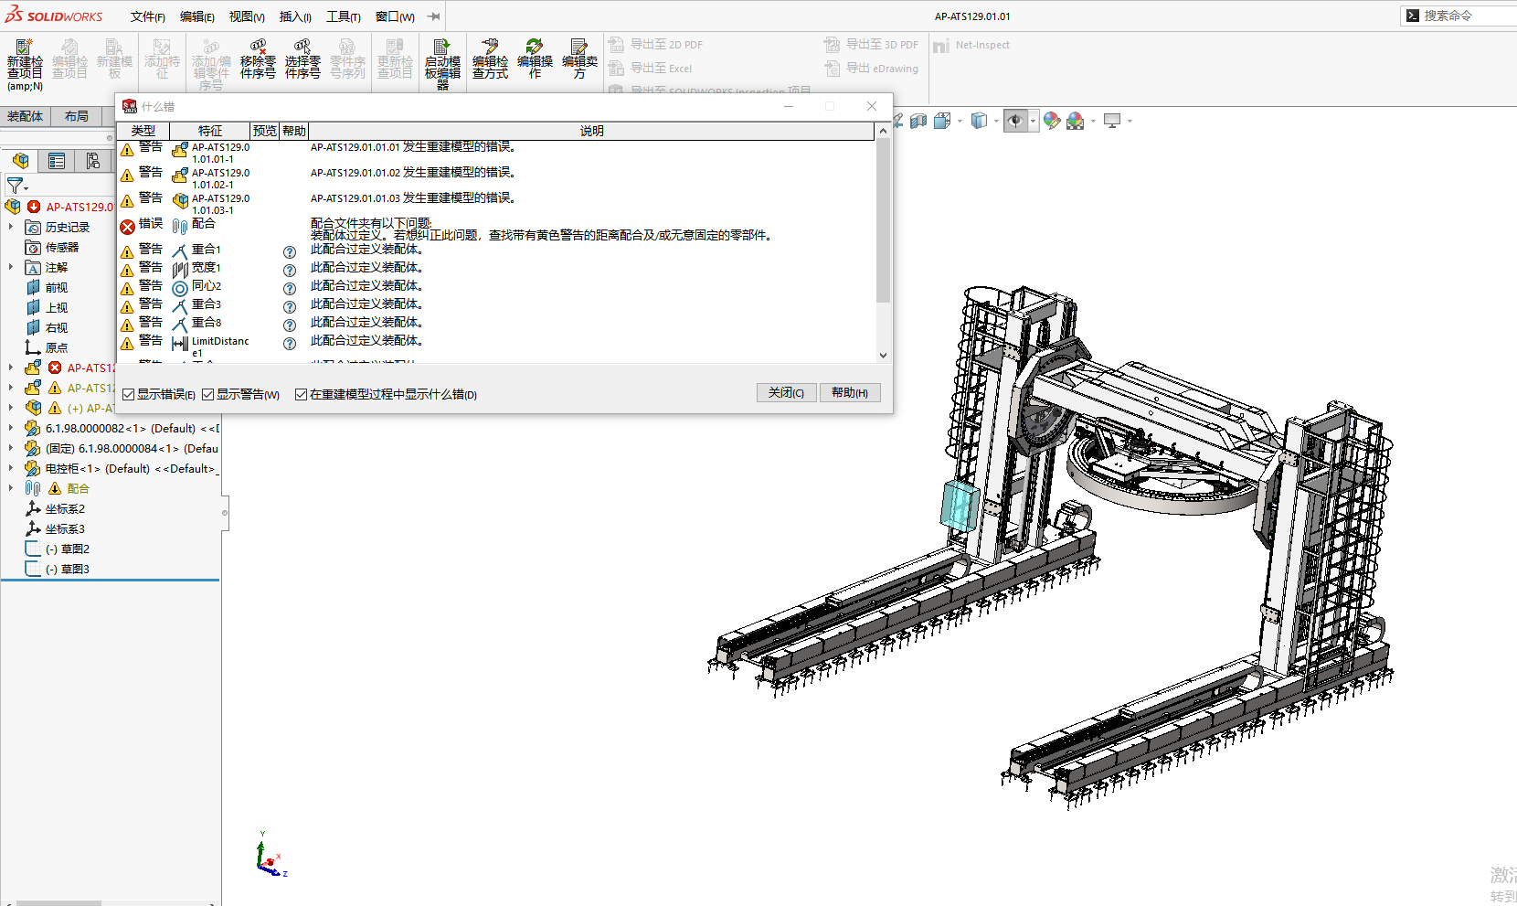1517x906 pixels.
Task: Toggle the 显示错误 checkbox
Action: tap(128, 395)
